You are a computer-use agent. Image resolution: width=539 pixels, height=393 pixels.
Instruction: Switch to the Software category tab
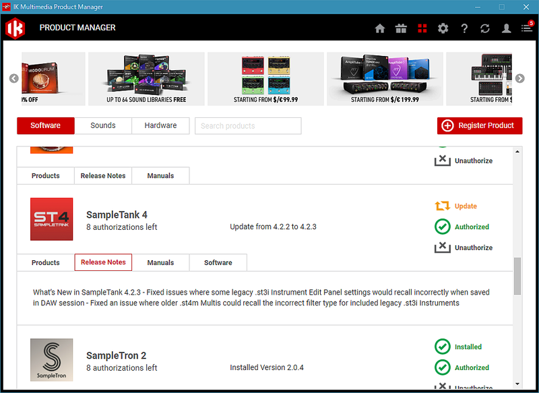(x=45, y=125)
